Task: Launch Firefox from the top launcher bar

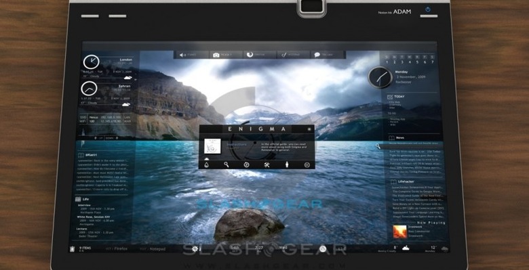Action: coord(250,55)
